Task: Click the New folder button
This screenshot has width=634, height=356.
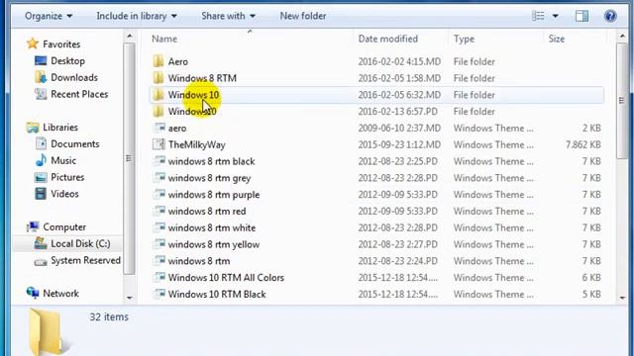Action: coord(303,16)
